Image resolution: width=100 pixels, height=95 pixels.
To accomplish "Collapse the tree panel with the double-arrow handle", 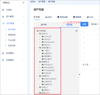I will (79, 74).
